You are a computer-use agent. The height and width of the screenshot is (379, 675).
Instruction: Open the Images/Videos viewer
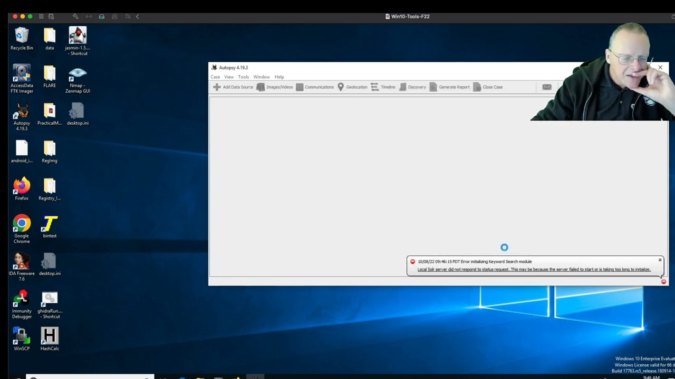point(275,87)
